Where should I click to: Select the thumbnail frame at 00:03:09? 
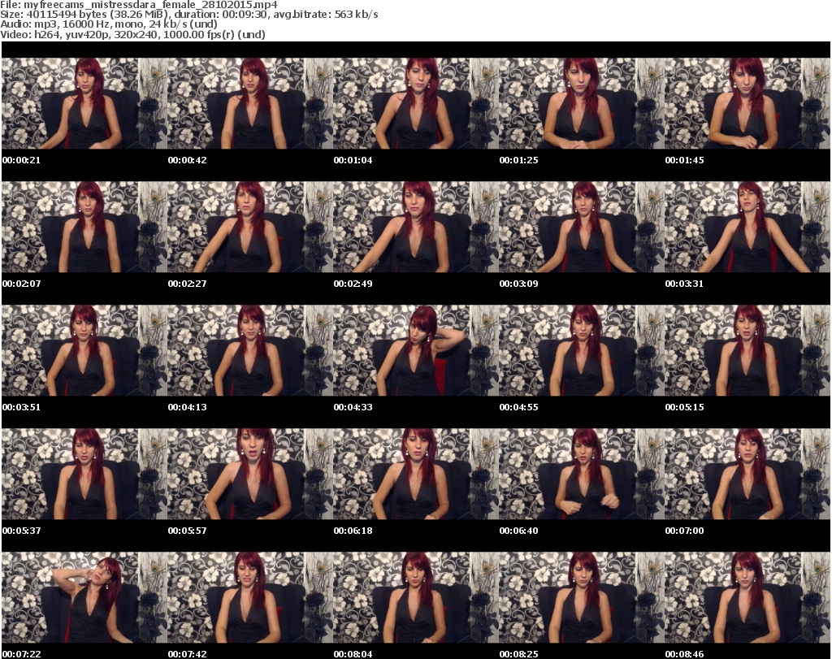[x=582, y=227]
